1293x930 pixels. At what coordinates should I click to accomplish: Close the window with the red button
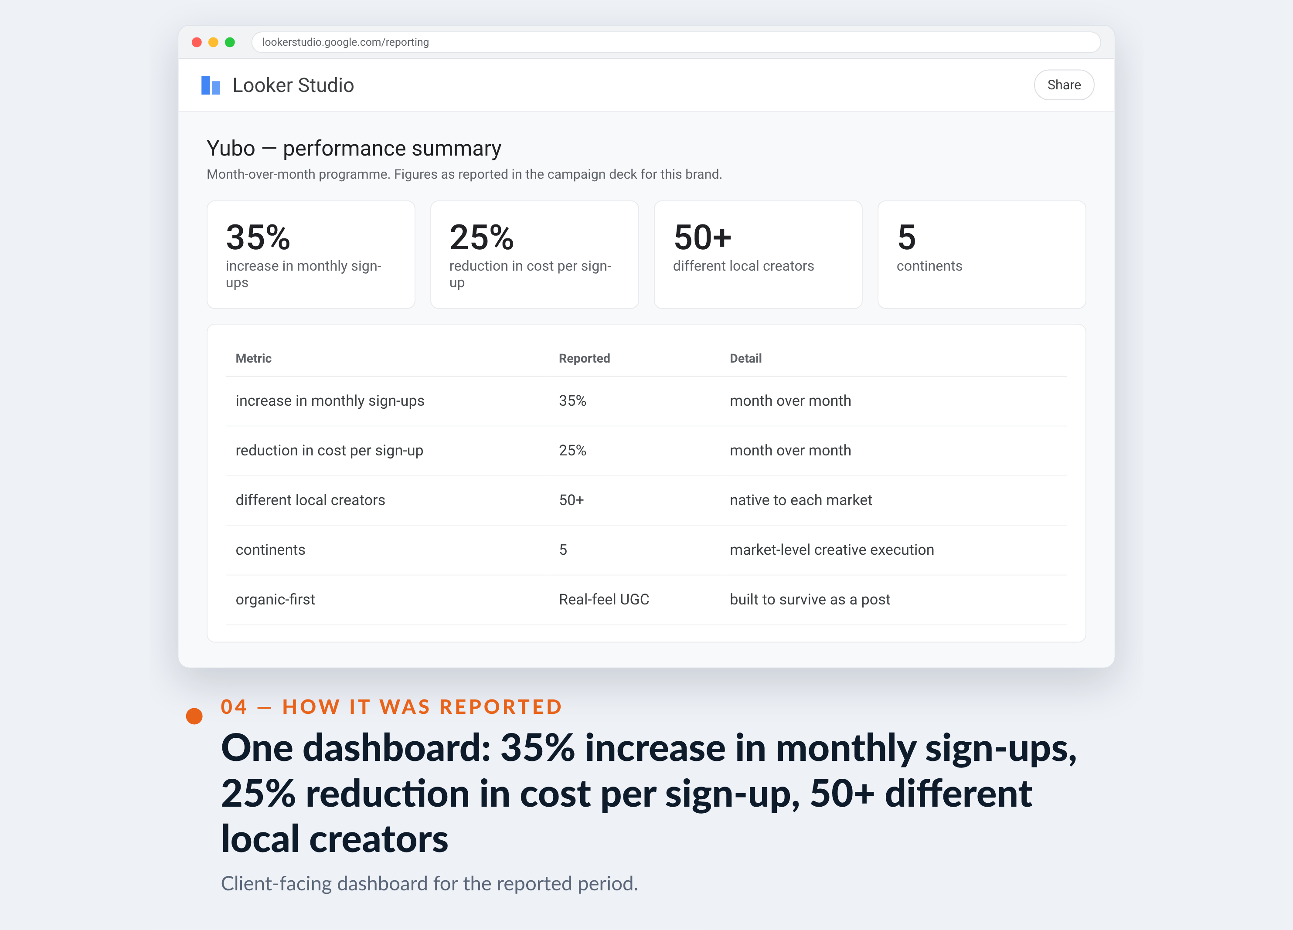point(197,42)
